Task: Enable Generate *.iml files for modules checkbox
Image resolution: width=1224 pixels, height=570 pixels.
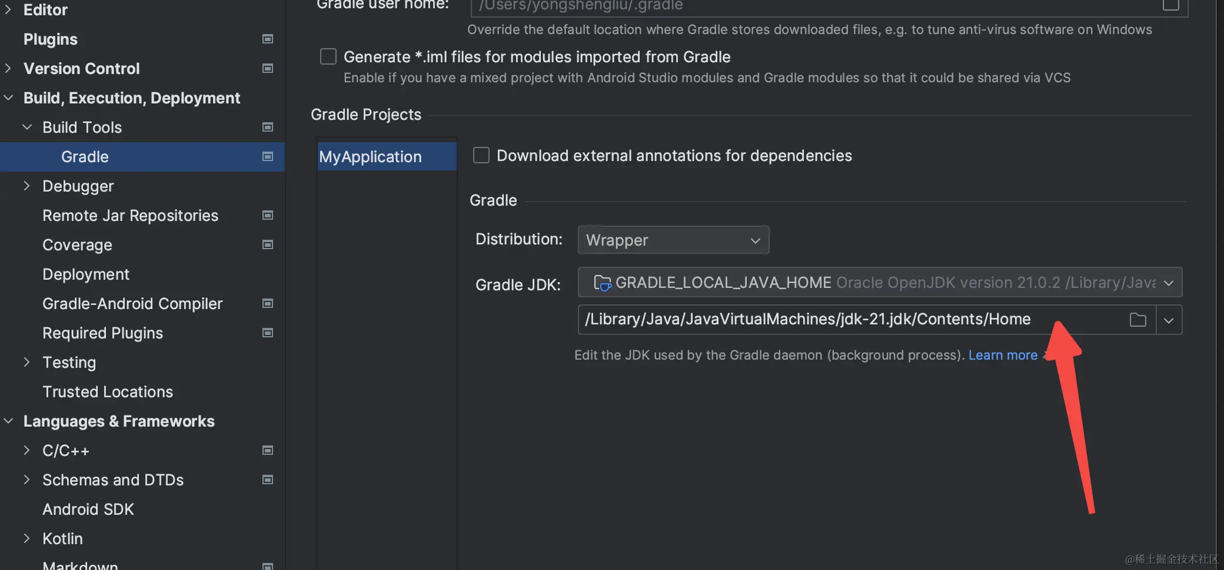Action: [328, 57]
